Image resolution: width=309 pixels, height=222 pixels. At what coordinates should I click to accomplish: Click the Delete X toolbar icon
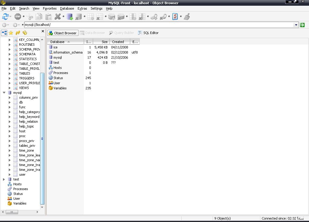(x=57, y=17)
